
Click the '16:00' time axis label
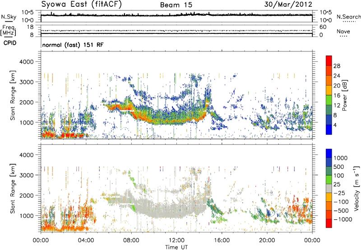(x=222, y=241)
